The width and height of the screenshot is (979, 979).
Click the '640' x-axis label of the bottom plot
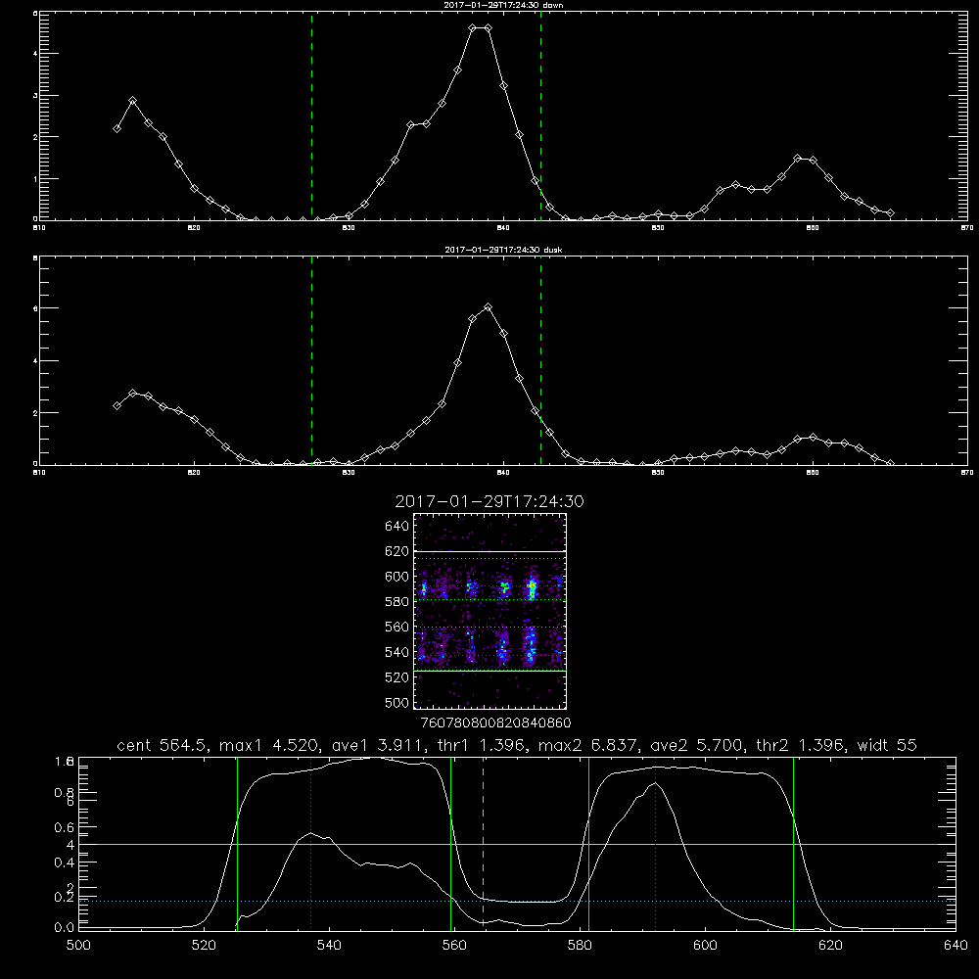[x=956, y=946]
